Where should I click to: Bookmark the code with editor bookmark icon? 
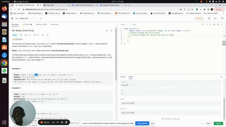pyautogui.click(x=203, y=24)
